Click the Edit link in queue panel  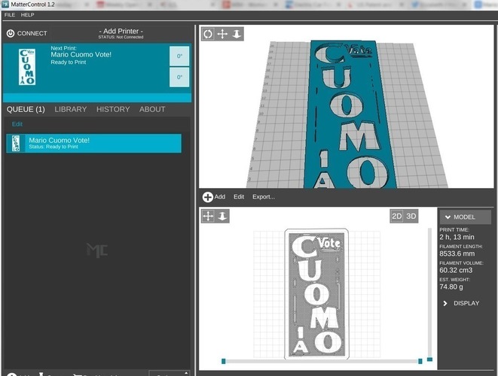[x=17, y=124]
